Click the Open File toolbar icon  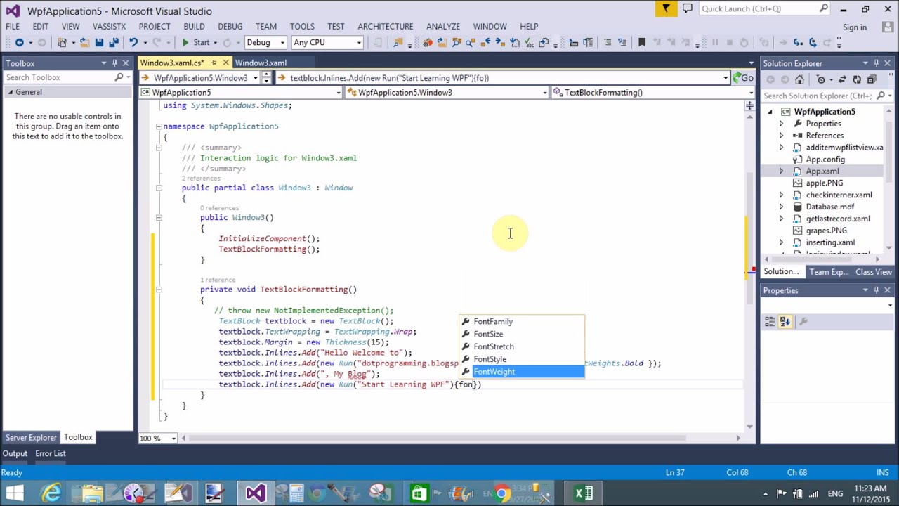click(84, 43)
